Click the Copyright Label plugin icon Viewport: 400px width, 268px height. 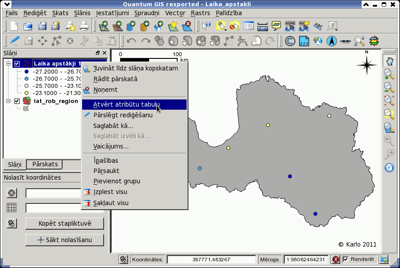pyautogui.click(x=290, y=41)
